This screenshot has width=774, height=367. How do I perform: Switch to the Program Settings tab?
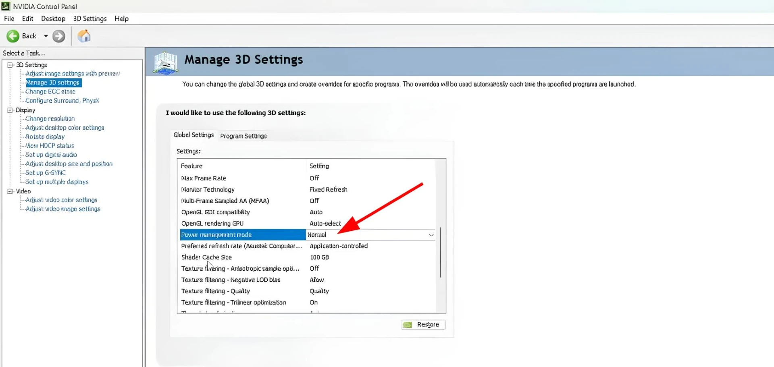pyautogui.click(x=243, y=136)
